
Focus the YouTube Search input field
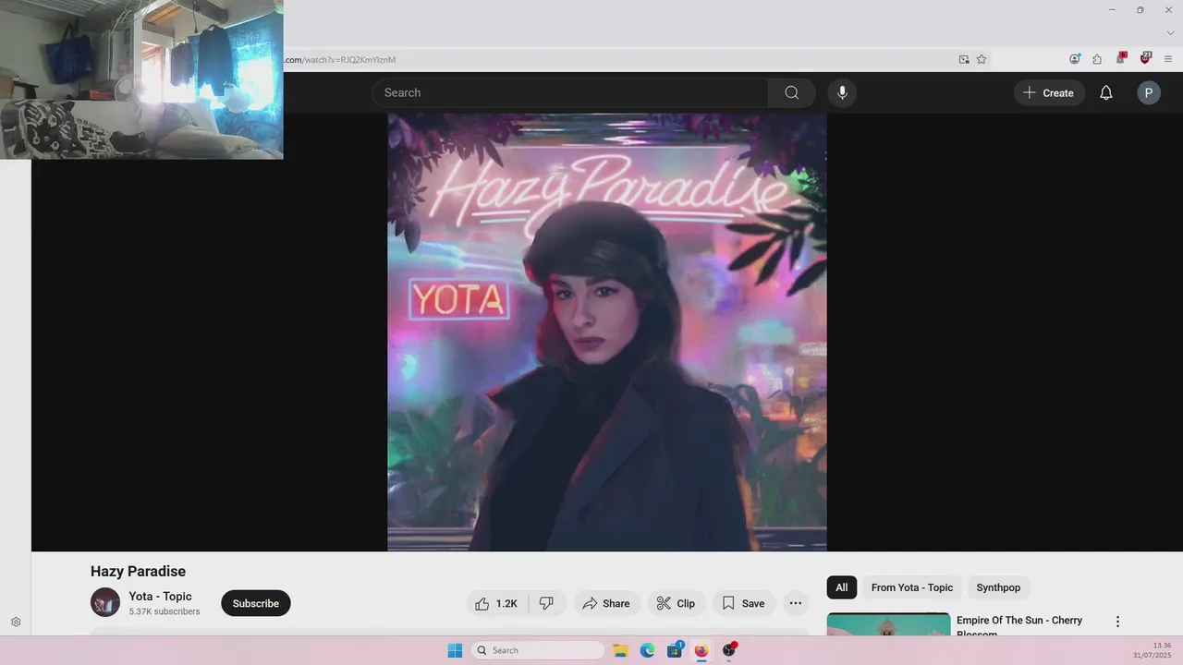570,92
